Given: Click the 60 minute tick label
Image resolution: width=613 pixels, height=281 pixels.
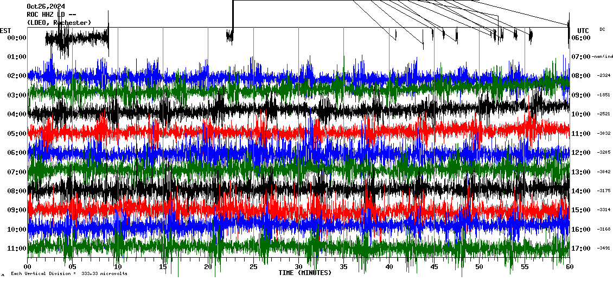Looking at the screenshot, I should coord(569,267).
